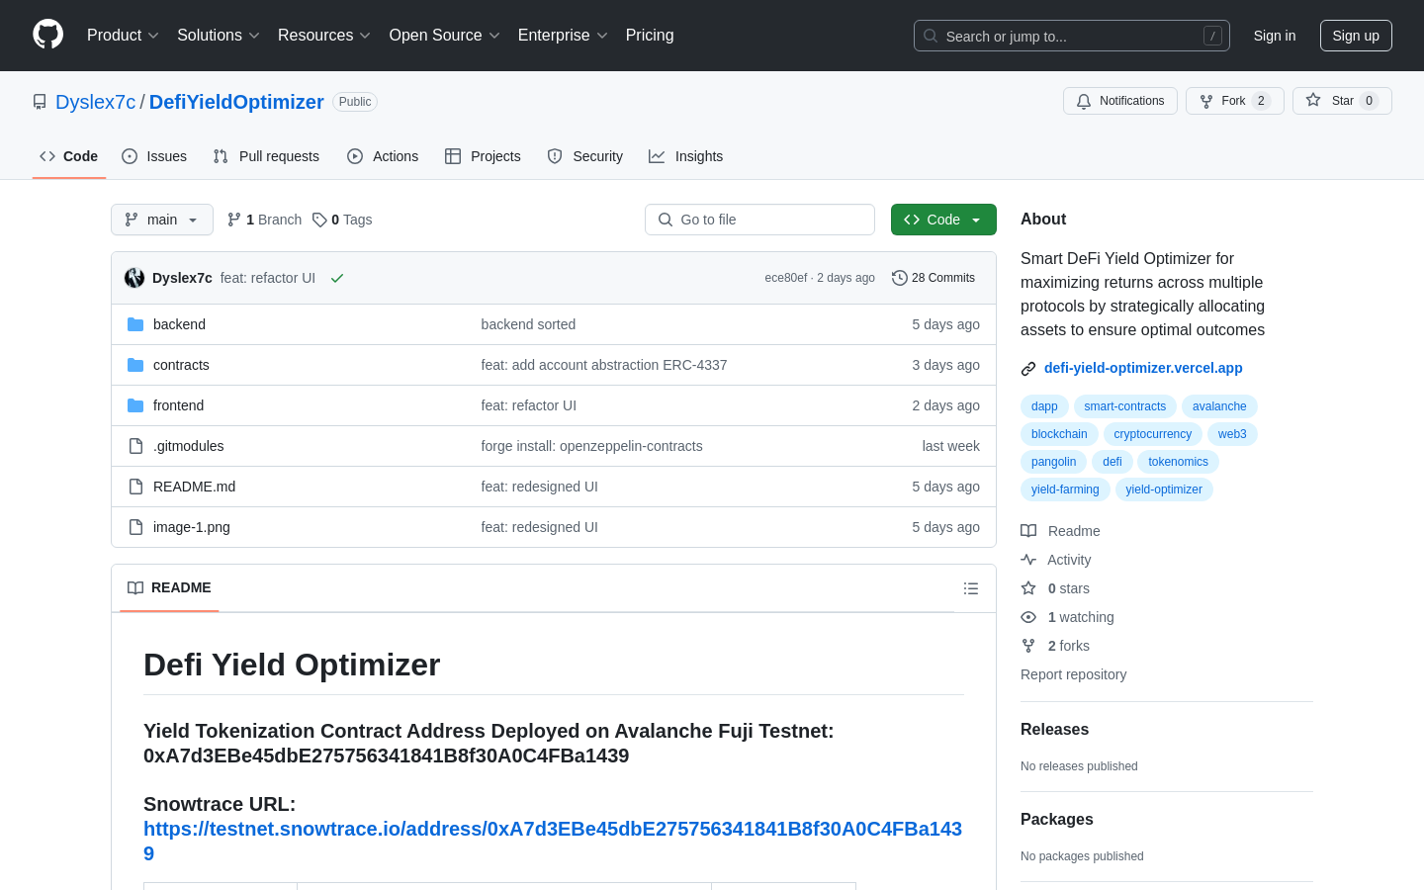Click the GitHub logo icon
This screenshot has height=890, width=1424.
click(x=47, y=35)
